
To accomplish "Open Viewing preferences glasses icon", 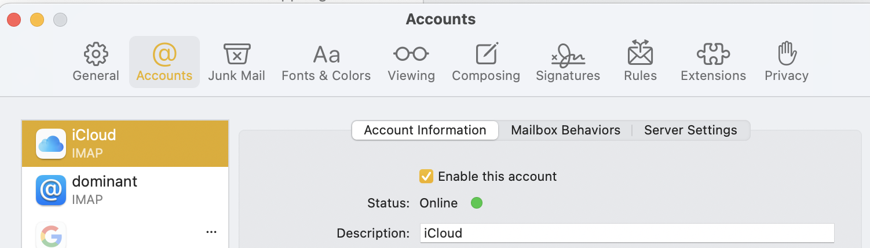I will [x=411, y=54].
